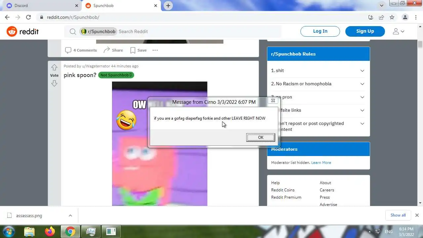Click the Not Spunchbob flair tag
This screenshot has height=238, width=423.
coord(116,75)
